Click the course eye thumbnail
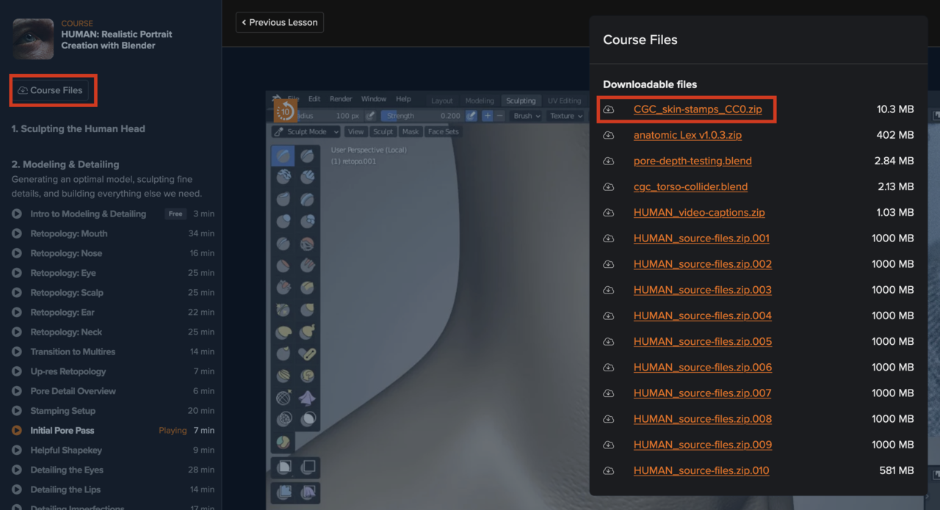 (33, 39)
